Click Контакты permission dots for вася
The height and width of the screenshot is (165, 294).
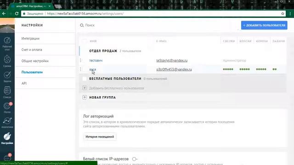pyautogui.click(x=244, y=69)
